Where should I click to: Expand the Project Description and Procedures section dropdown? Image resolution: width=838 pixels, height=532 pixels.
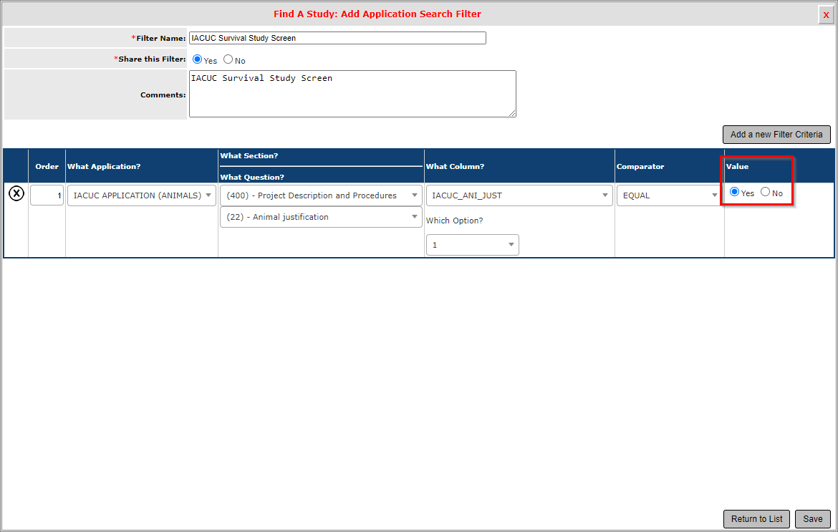(321, 195)
